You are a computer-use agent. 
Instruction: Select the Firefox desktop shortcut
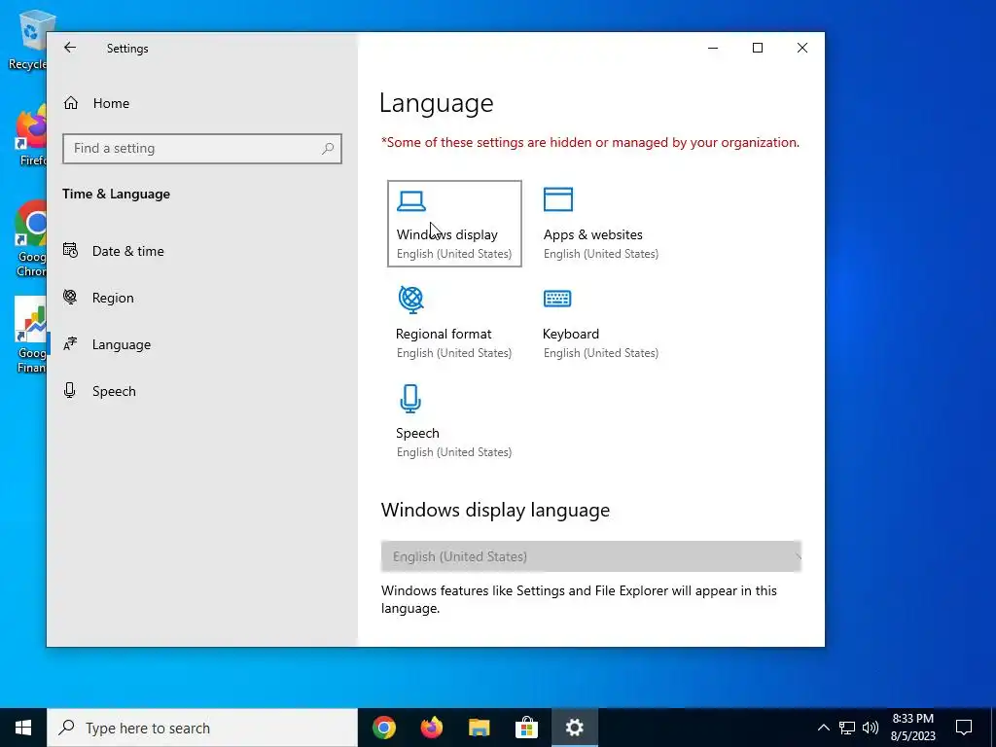(x=31, y=134)
